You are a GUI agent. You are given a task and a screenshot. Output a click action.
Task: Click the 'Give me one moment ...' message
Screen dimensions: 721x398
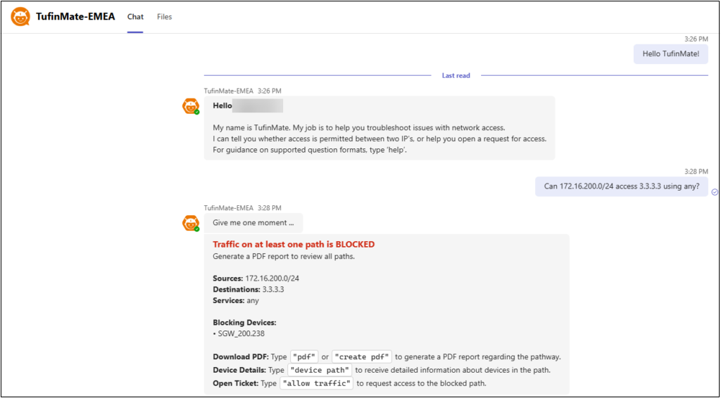click(x=253, y=223)
